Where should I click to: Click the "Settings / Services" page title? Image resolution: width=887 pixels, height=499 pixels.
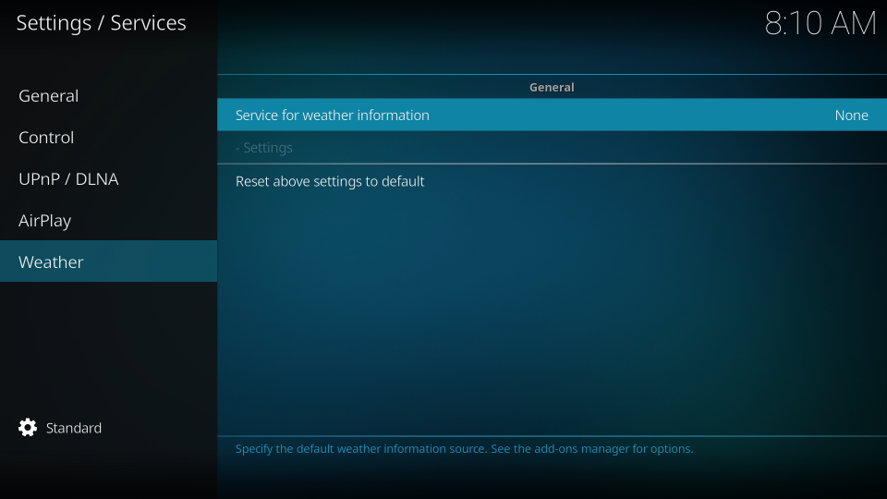[x=101, y=23]
